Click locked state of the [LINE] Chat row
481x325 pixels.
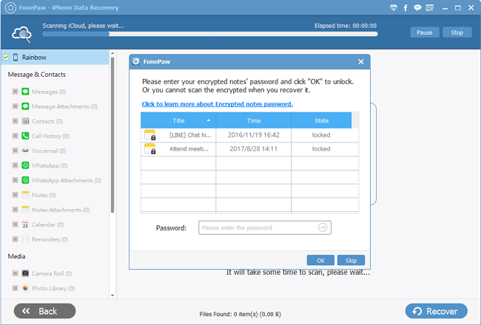coord(321,135)
